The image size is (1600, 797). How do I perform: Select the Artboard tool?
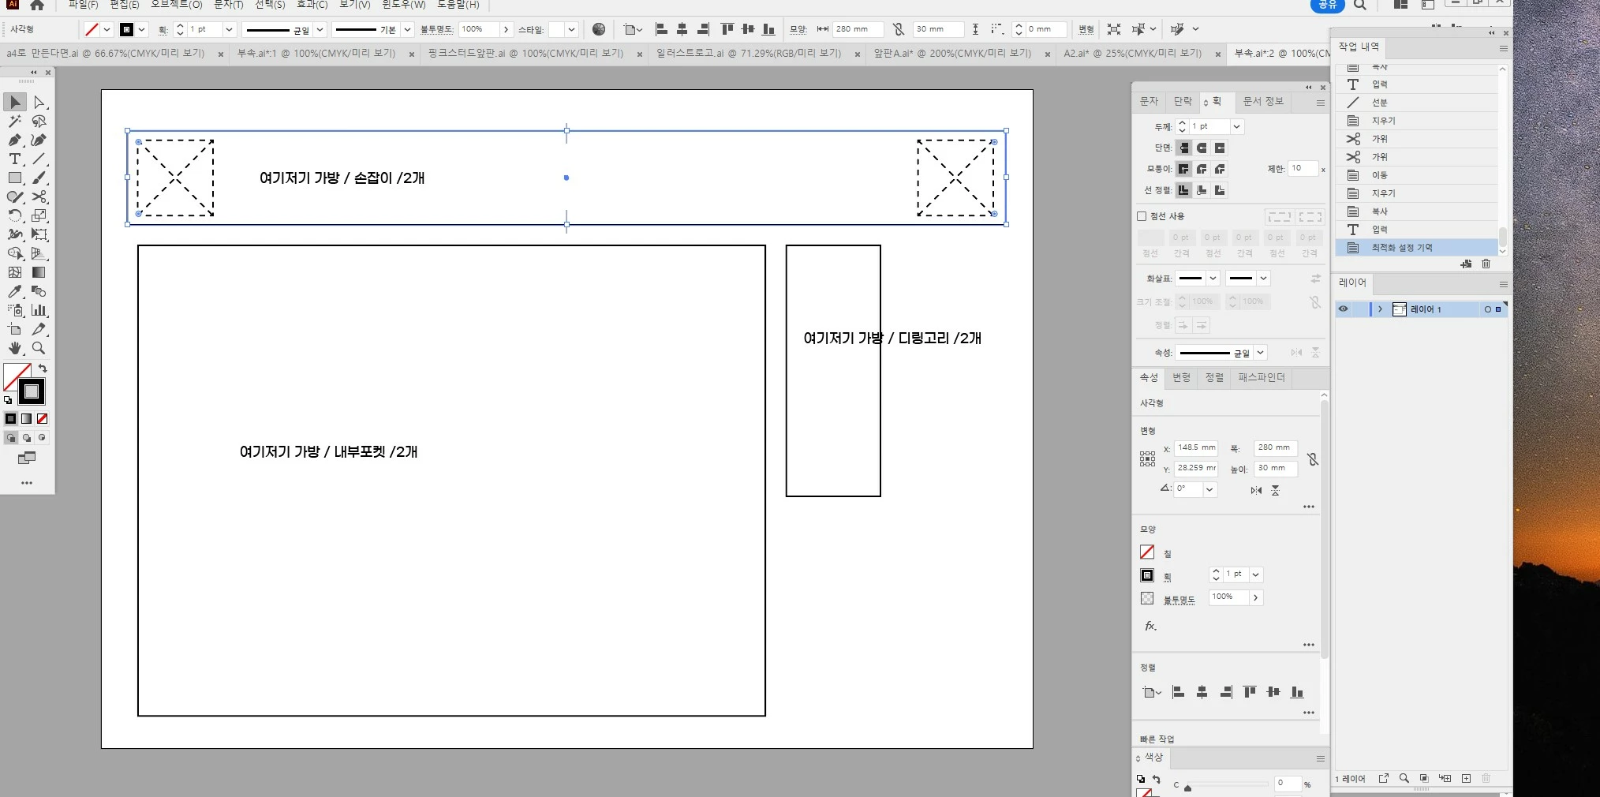(x=15, y=330)
